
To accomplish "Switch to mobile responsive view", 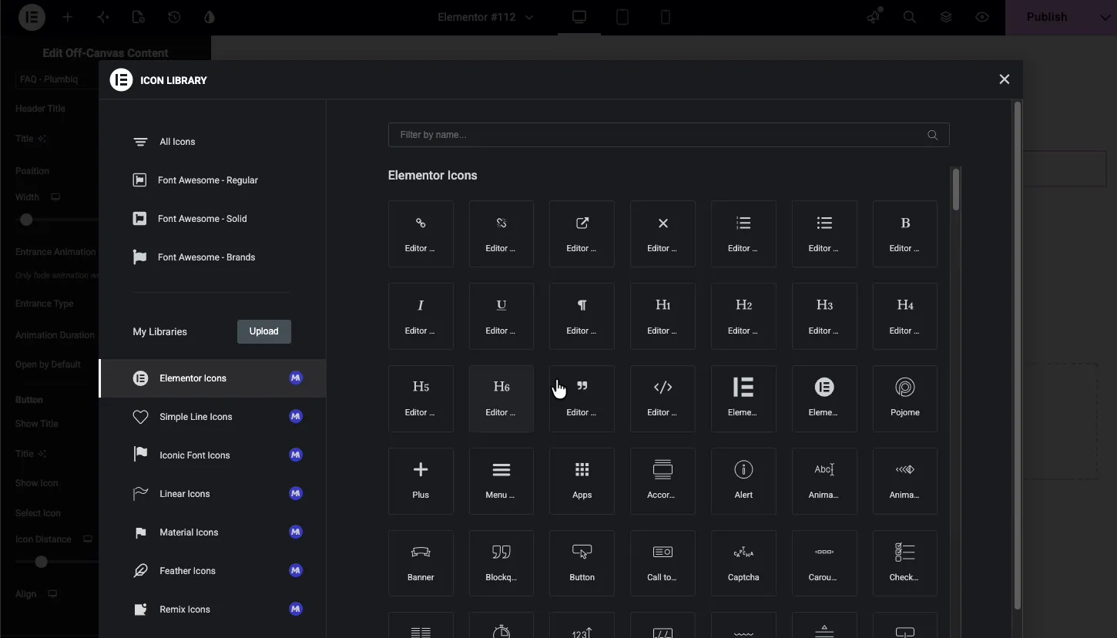I will 666,17.
